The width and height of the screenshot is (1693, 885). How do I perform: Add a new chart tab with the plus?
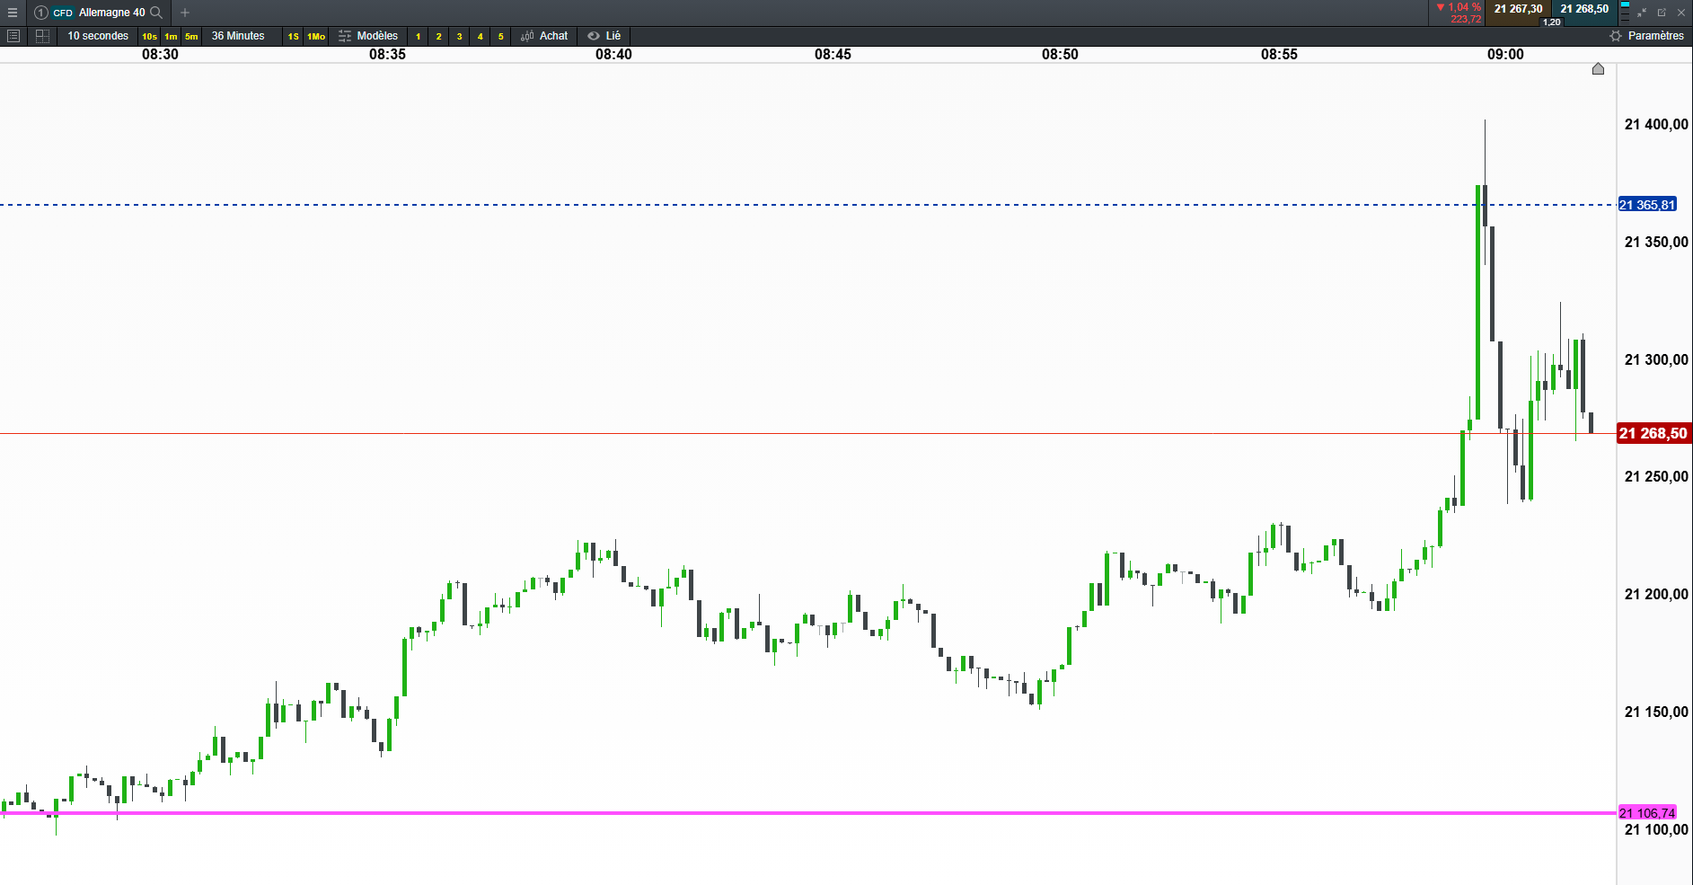(185, 13)
